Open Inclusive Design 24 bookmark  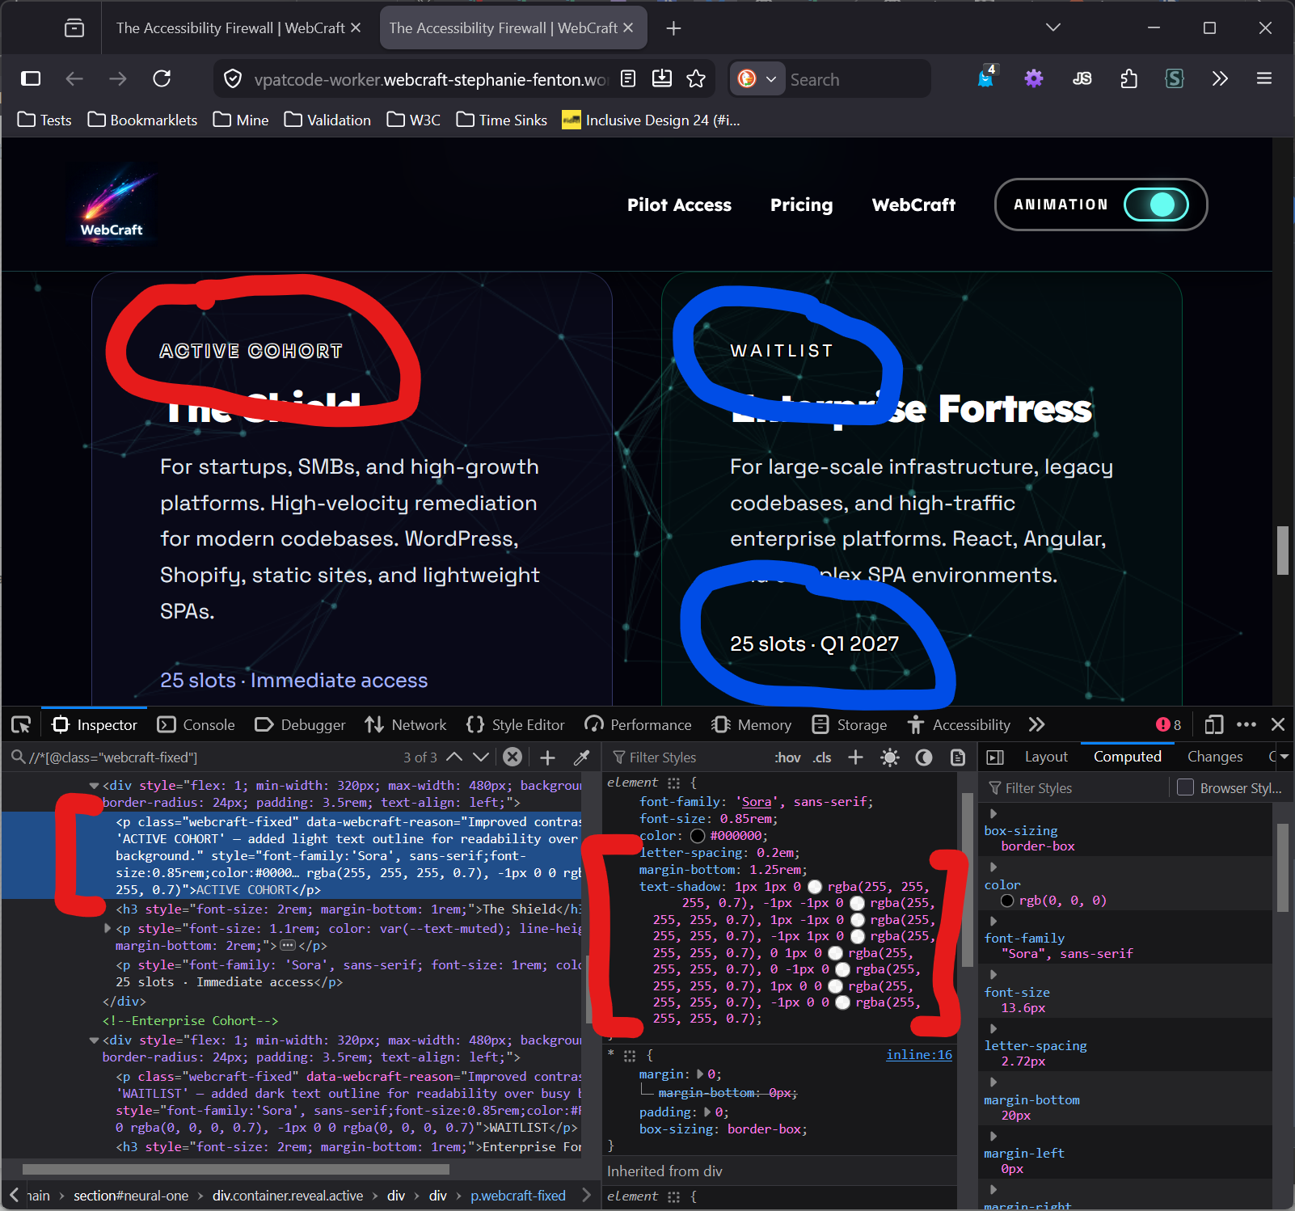(x=651, y=120)
